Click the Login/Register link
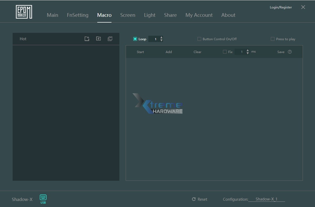Image resolution: width=315 pixels, height=207 pixels. coord(281,7)
